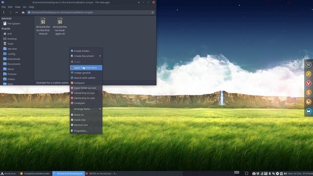Open the Edit menu

(10, 7)
